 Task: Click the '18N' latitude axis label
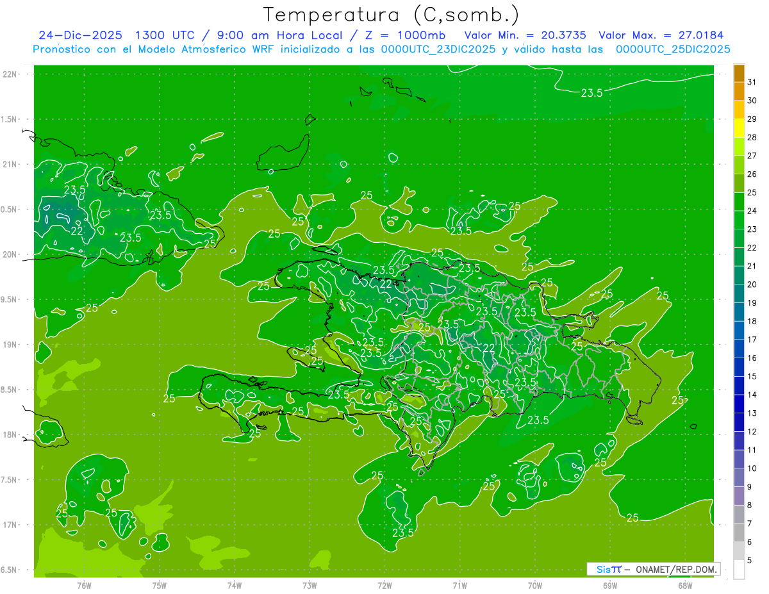(x=11, y=434)
